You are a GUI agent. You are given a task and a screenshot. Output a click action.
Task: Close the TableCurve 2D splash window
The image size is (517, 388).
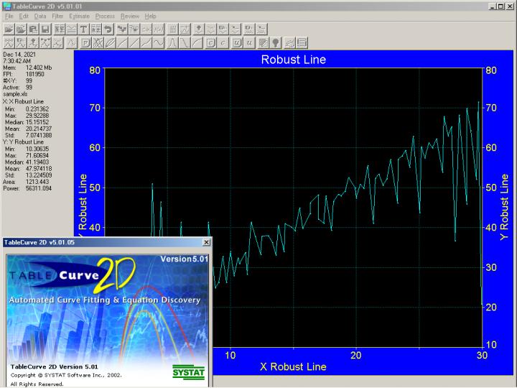207,243
